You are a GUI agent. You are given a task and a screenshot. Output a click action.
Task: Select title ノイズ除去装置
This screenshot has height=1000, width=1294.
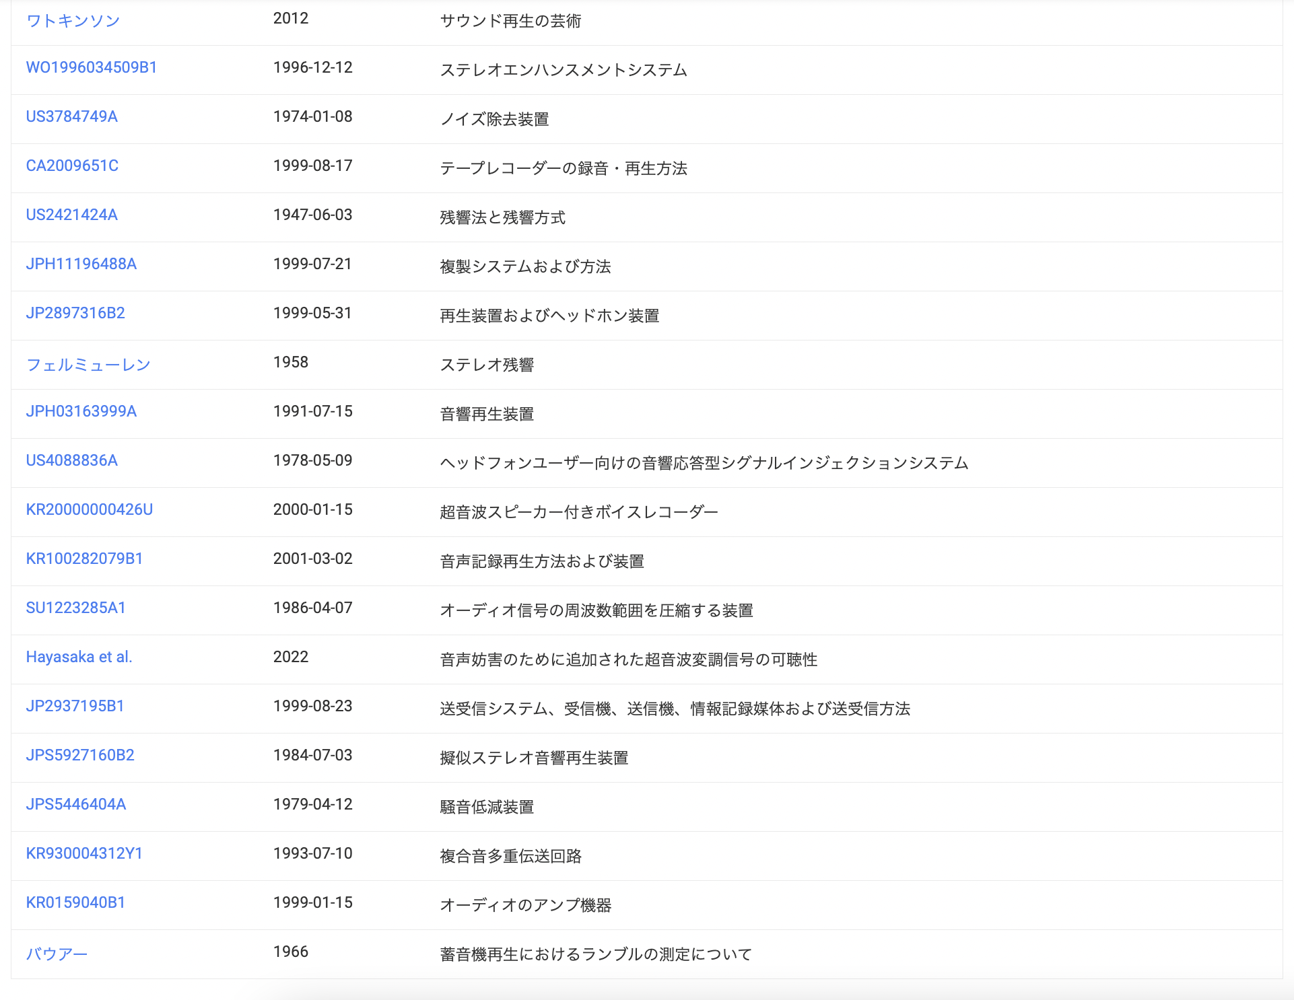(x=494, y=119)
